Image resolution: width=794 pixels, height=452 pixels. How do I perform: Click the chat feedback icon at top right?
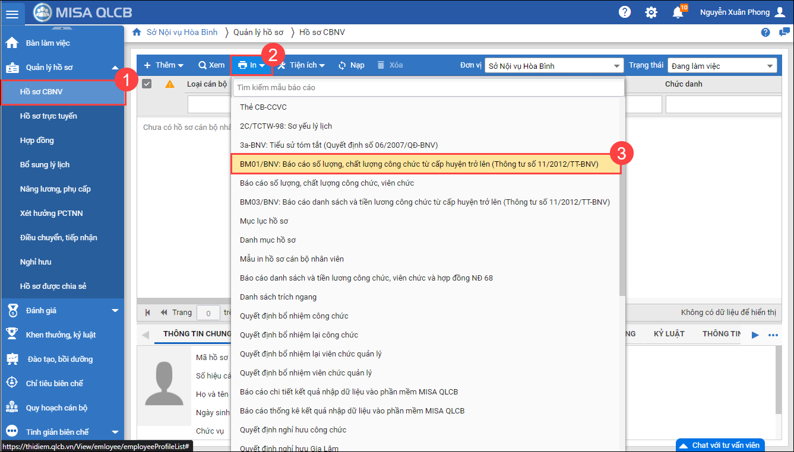pos(784,32)
